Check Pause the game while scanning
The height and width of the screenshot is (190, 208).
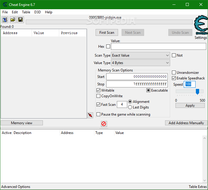tap(98, 114)
